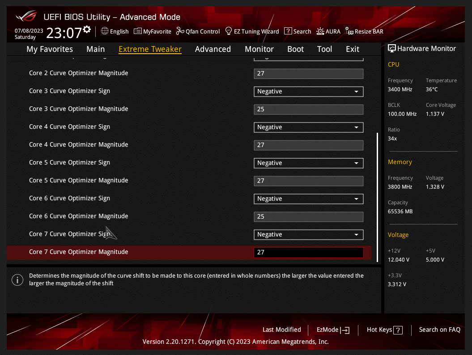Click the Hot Keys question mark icon

tap(398, 330)
